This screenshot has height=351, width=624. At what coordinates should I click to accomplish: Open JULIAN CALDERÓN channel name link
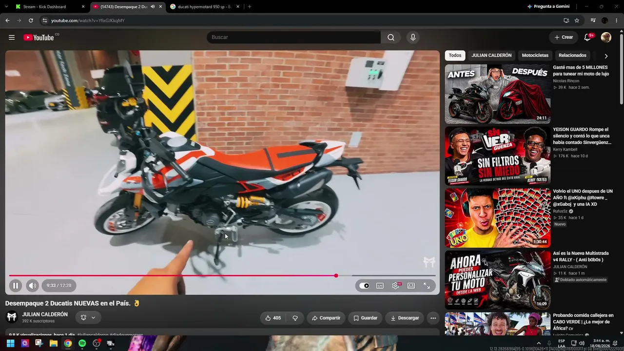point(45,314)
